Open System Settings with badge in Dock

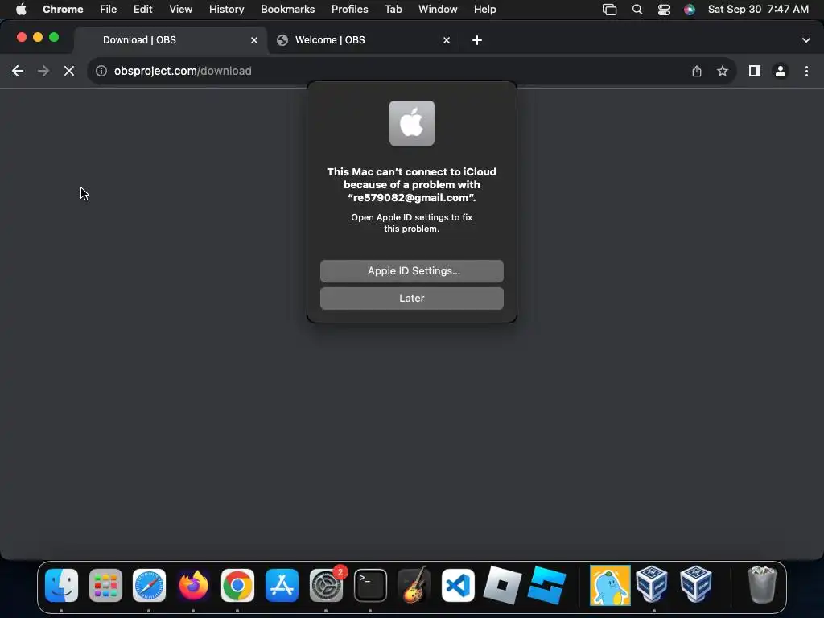pyautogui.click(x=327, y=585)
